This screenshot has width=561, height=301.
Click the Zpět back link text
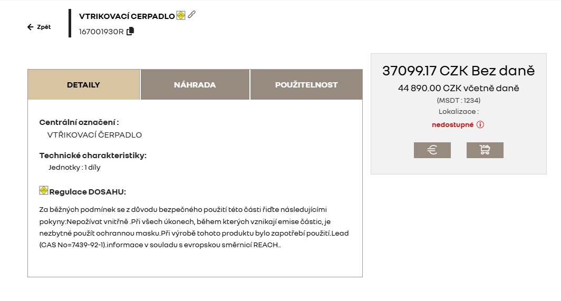44,27
